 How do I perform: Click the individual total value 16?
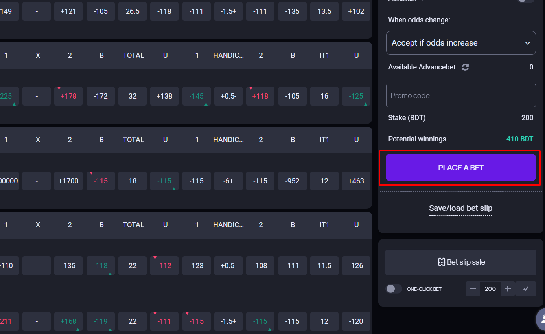click(x=324, y=96)
